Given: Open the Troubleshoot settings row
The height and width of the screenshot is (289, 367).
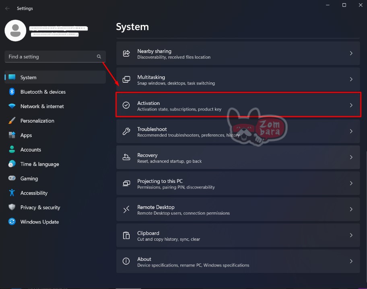Looking at the screenshot, I should coord(238,131).
